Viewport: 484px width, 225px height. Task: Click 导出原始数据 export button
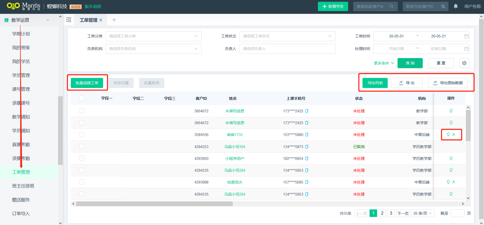[x=448, y=83]
